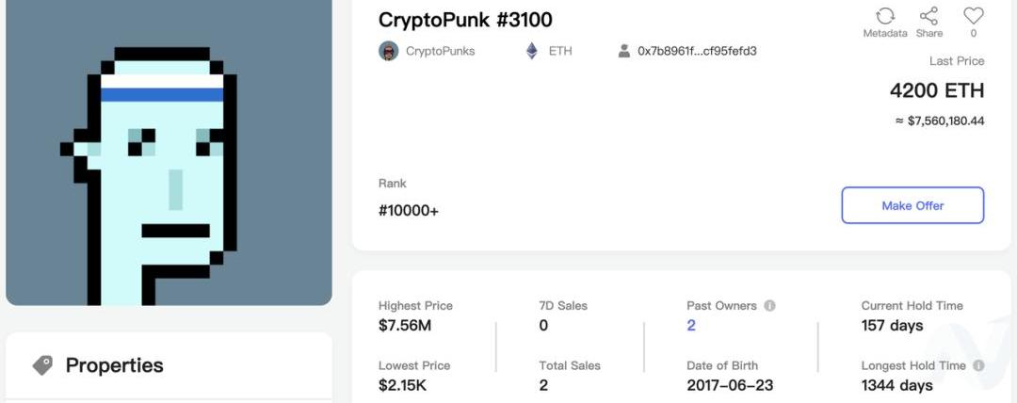Open the CryptoPunks collection link

(x=441, y=51)
